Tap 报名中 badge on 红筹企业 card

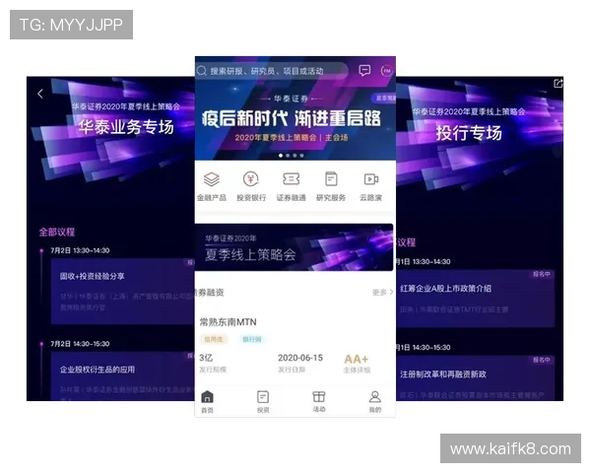pyautogui.click(x=541, y=274)
